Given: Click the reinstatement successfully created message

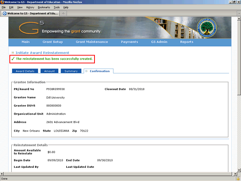Looking at the screenshot, I should click(x=54, y=59).
